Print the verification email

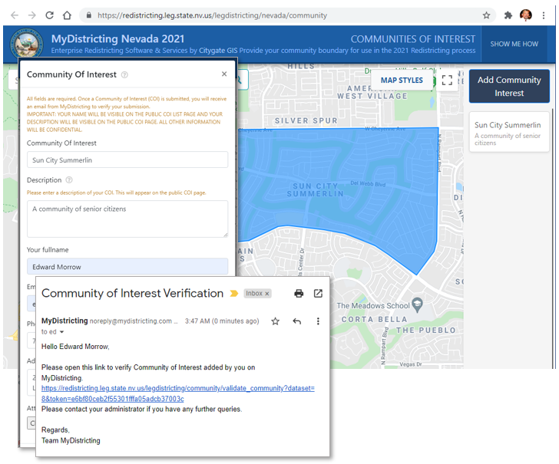coord(299,294)
